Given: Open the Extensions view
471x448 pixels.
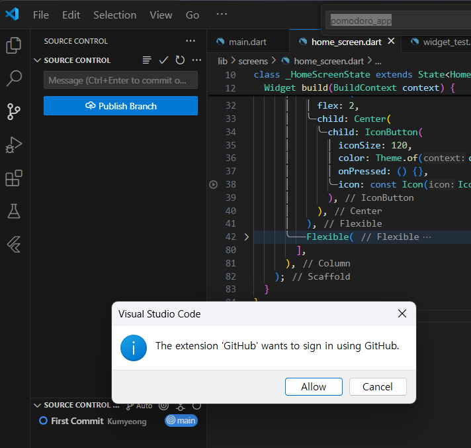Looking at the screenshot, I should tap(14, 178).
